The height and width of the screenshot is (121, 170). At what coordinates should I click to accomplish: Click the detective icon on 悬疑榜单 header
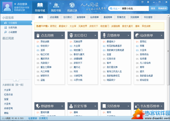click(x=38, y=106)
